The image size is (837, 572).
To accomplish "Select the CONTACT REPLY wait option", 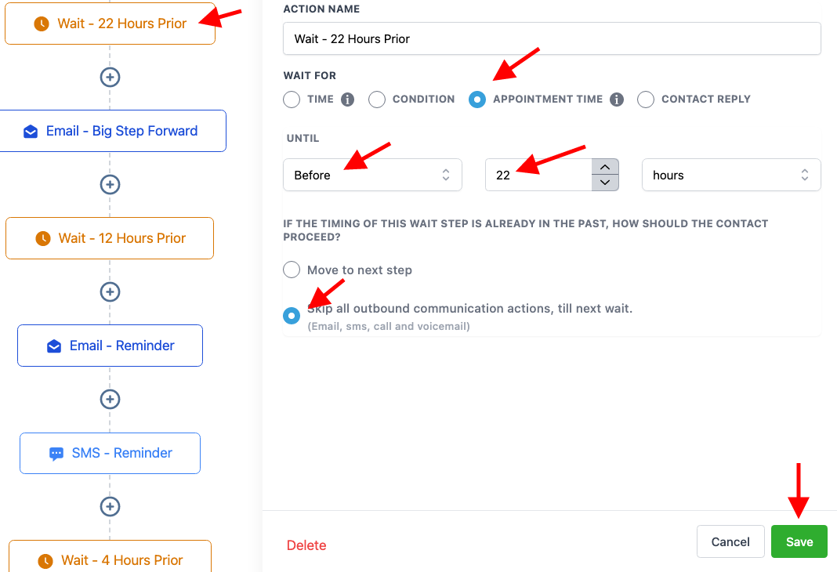I will point(646,99).
